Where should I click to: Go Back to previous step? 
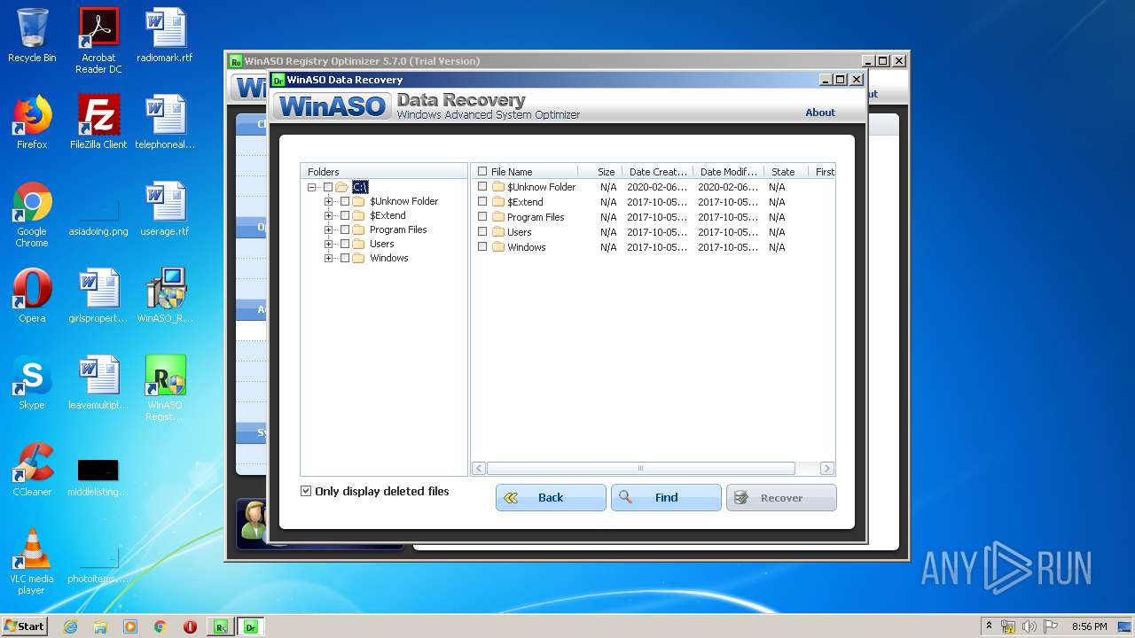coord(551,497)
